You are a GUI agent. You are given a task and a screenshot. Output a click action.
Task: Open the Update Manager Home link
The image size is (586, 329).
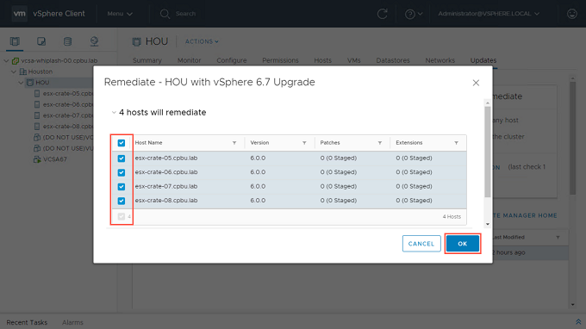[x=525, y=215]
